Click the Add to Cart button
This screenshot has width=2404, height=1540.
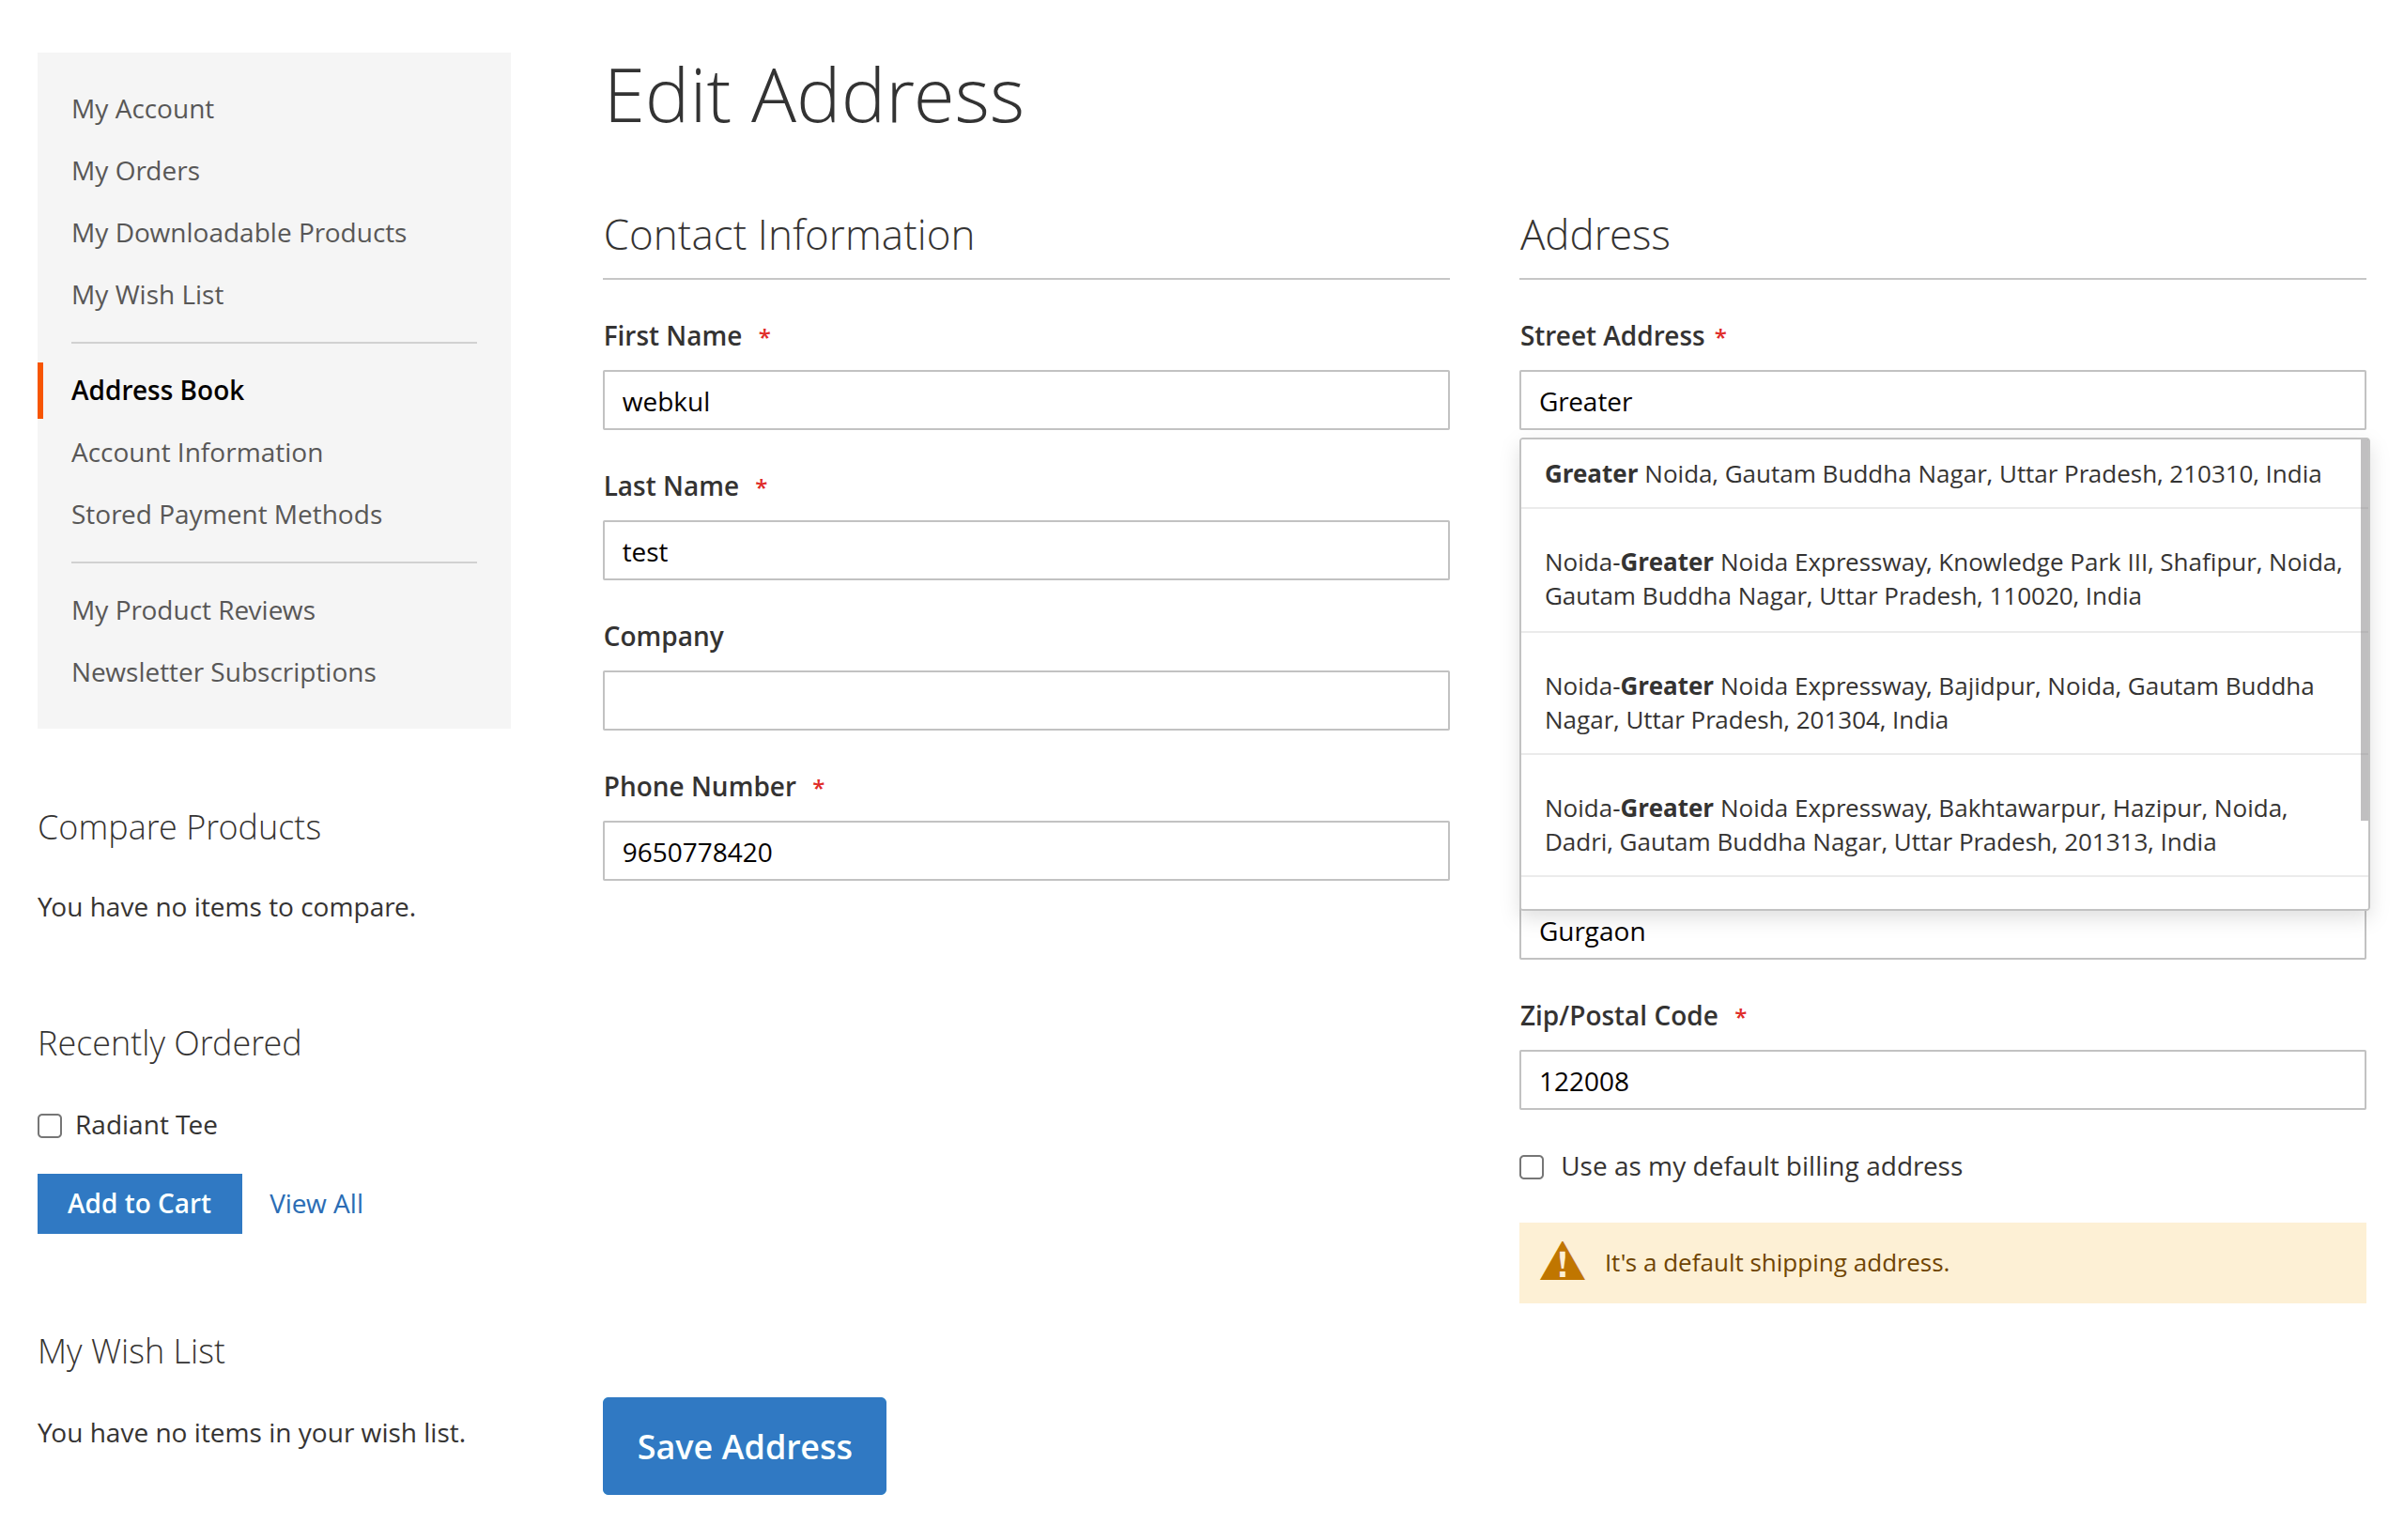139,1203
